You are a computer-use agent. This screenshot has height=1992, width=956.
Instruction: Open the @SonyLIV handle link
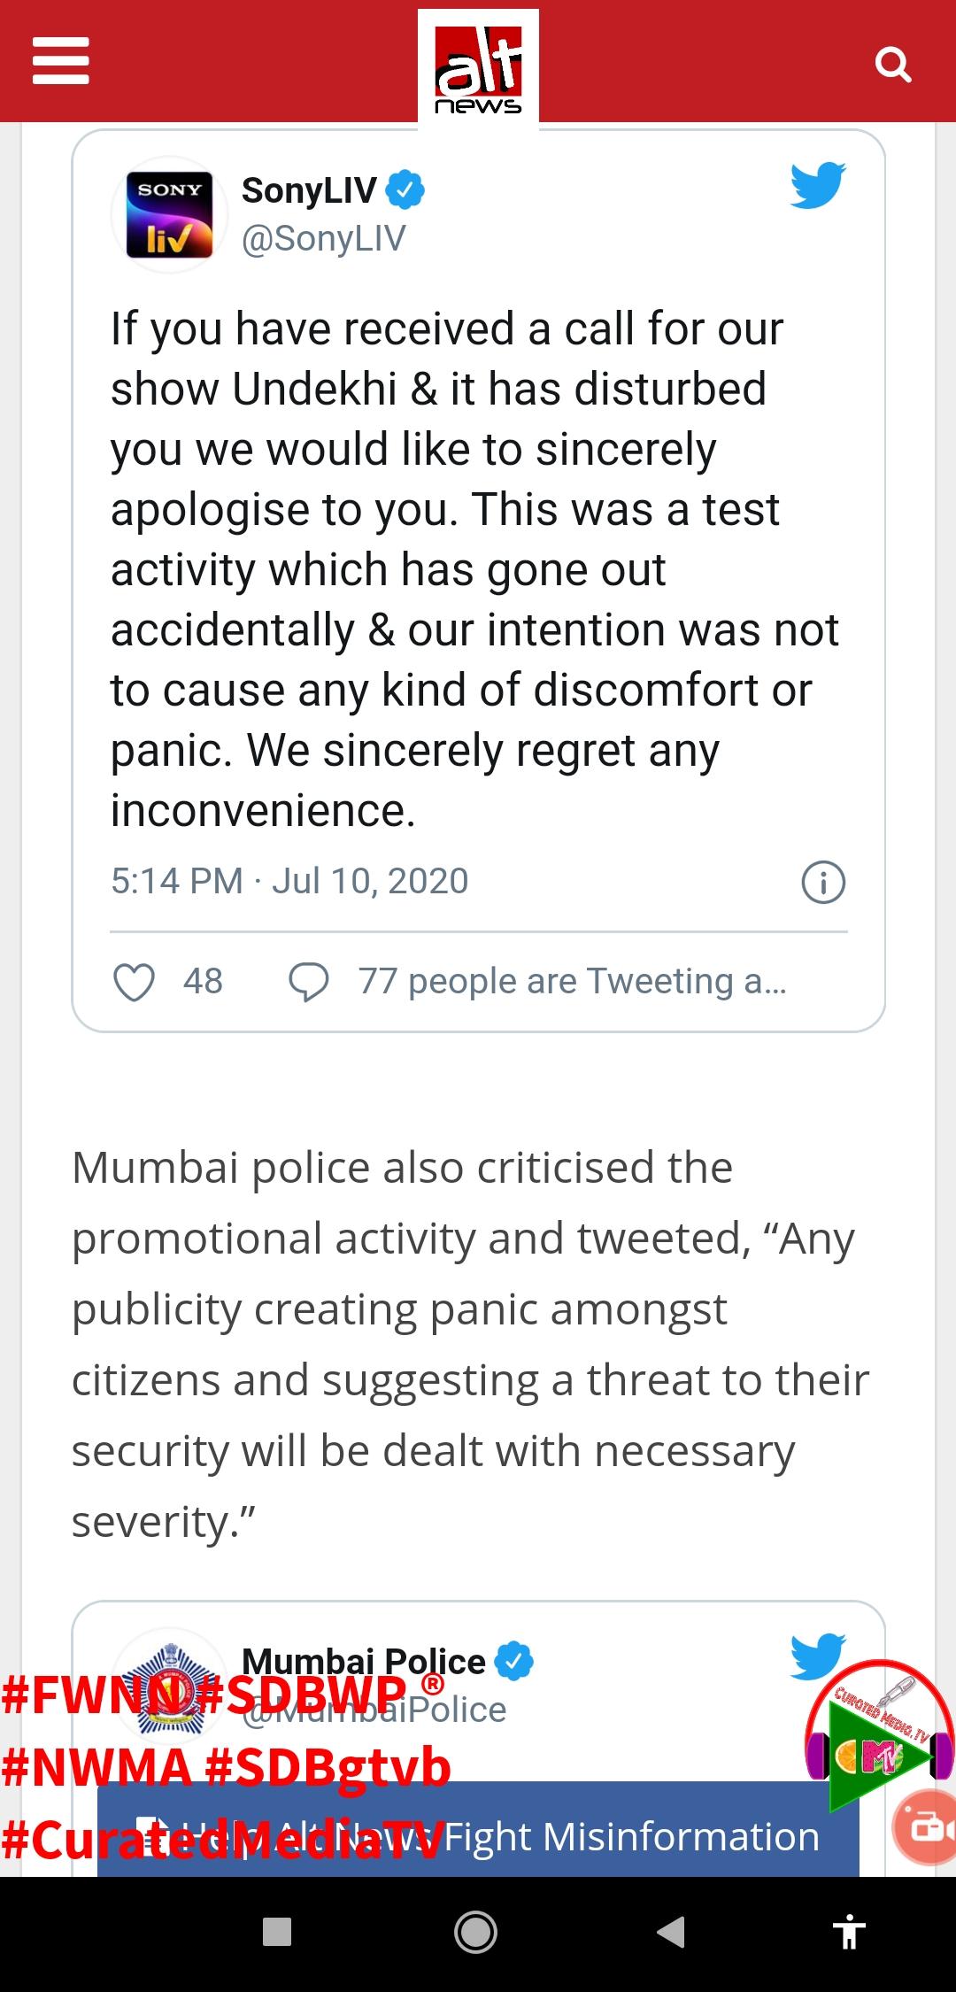point(324,239)
